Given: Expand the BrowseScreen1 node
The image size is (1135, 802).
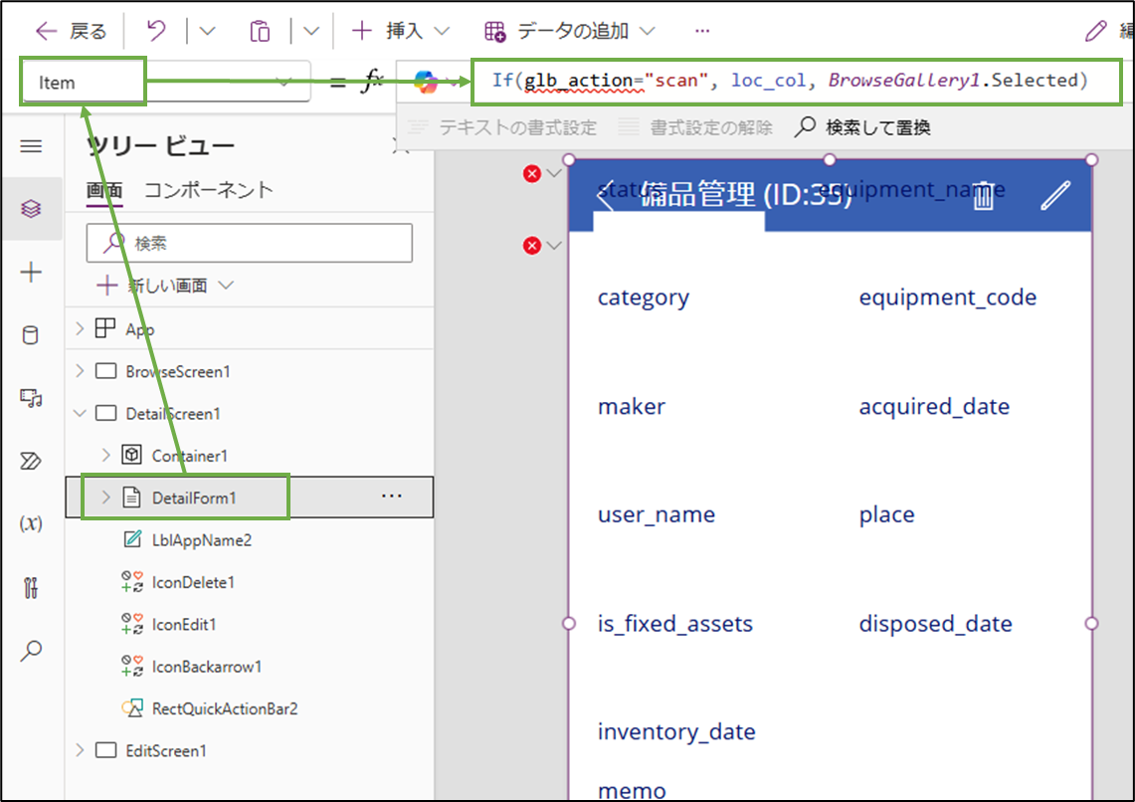Looking at the screenshot, I should click(80, 370).
